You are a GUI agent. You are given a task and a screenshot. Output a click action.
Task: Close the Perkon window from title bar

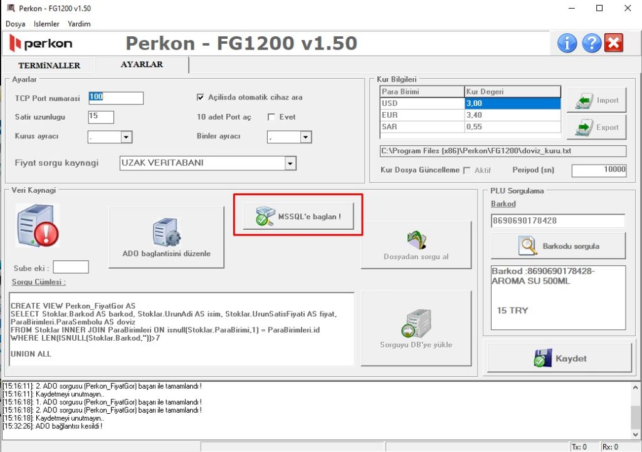click(627, 8)
